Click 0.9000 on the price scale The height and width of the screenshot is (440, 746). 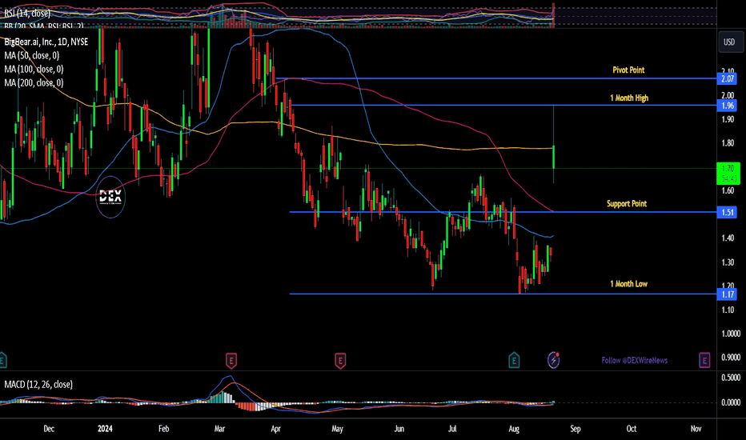pyautogui.click(x=730, y=358)
